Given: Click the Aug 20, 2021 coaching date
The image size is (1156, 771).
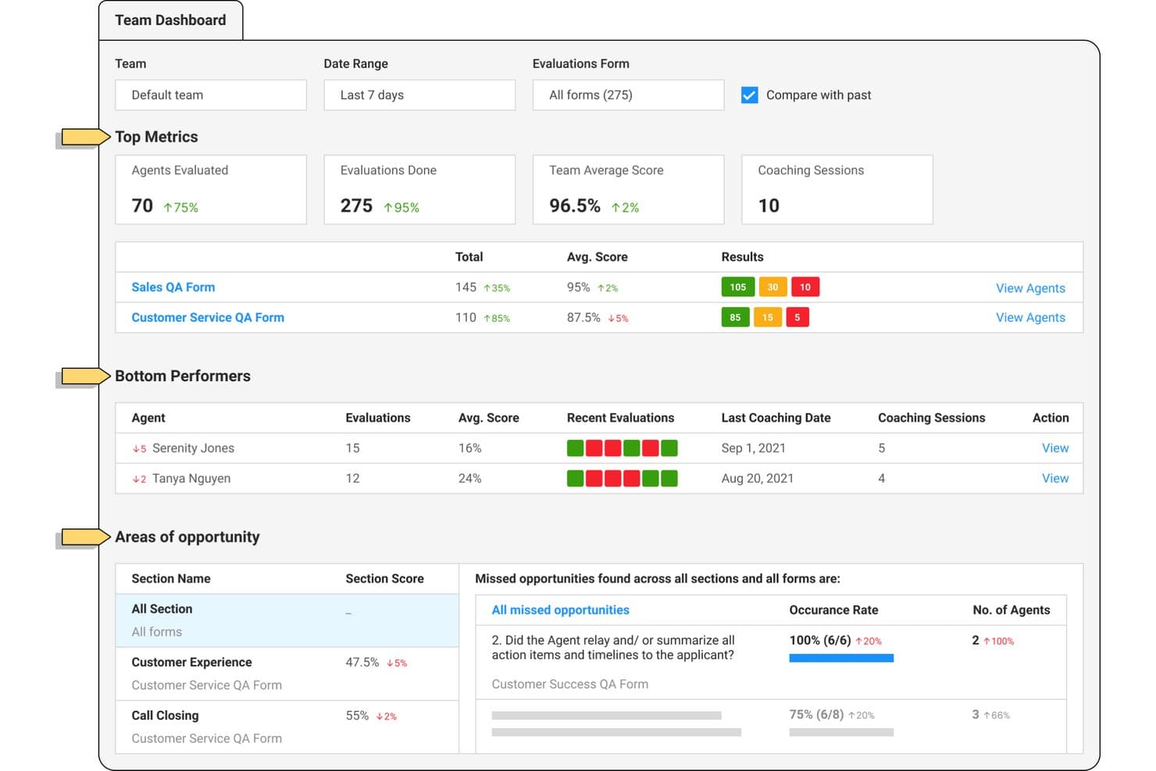Looking at the screenshot, I should click(757, 479).
